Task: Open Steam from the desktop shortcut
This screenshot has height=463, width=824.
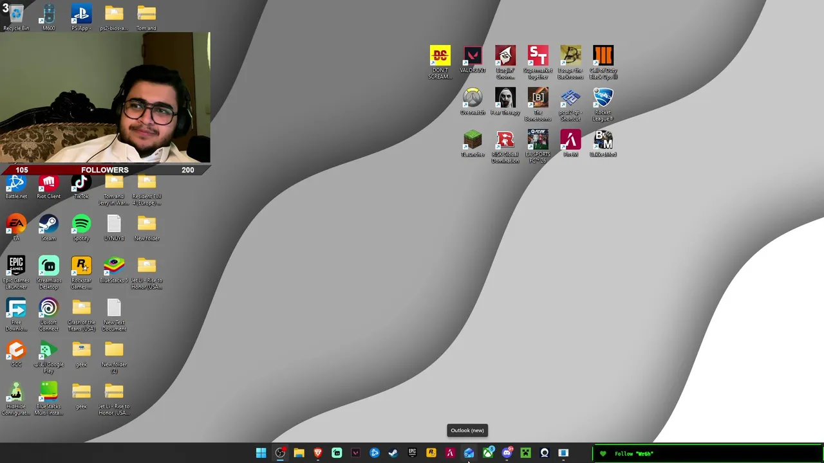Action: pyautogui.click(x=49, y=228)
